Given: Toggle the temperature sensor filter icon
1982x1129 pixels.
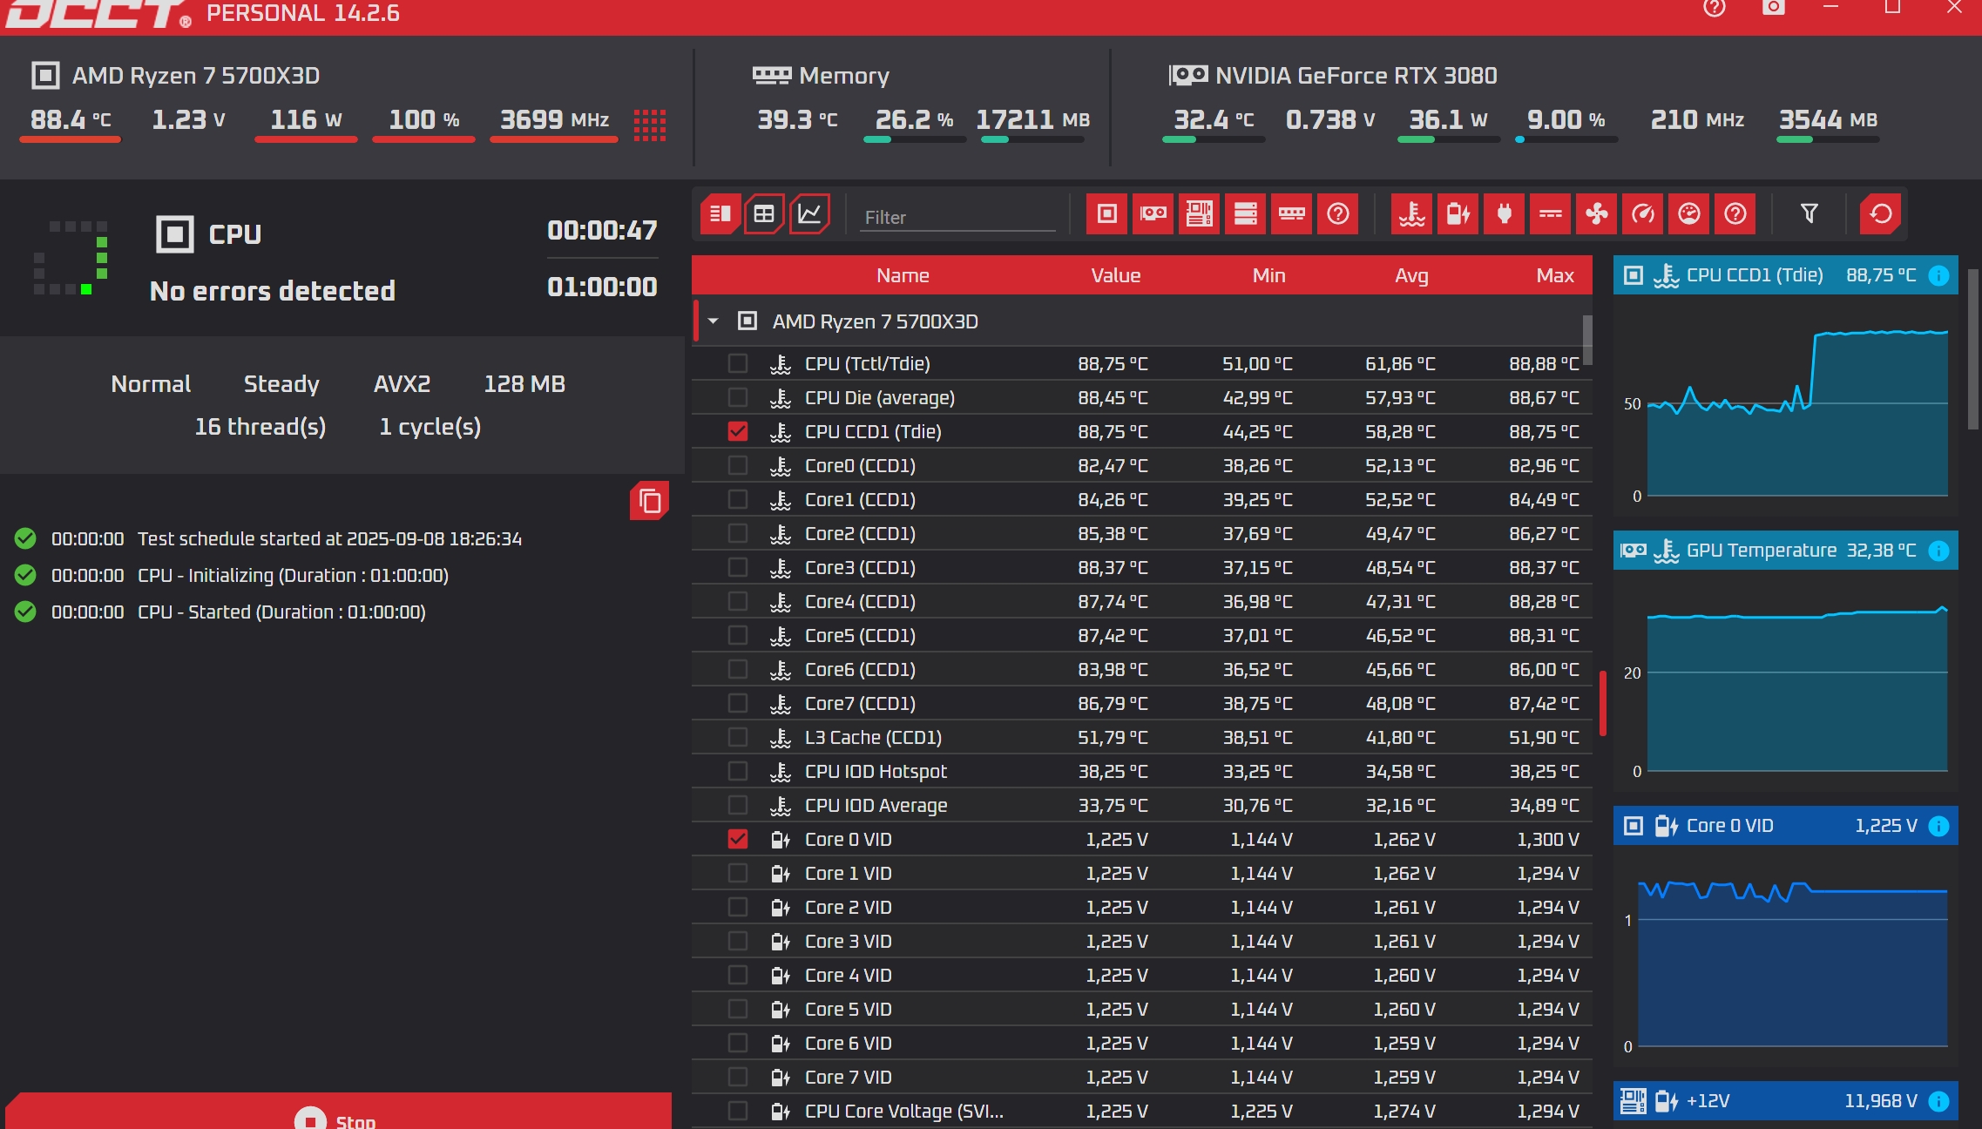Looking at the screenshot, I should click(x=1412, y=214).
